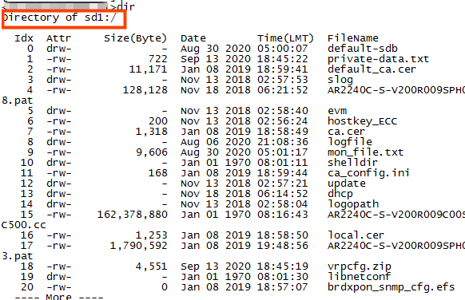Click the time 06:14:52 on dhcp row
The width and height of the screenshot is (465, 300).
click(x=283, y=194)
